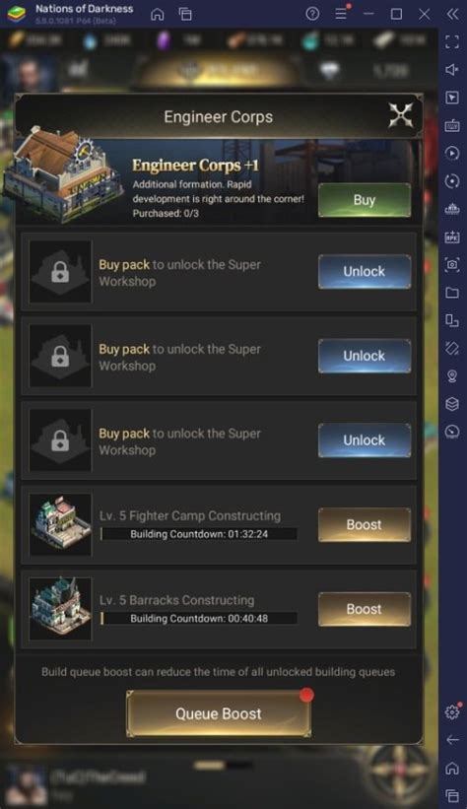Open the BlueStacks help question mark icon
This screenshot has width=467, height=809.
tap(312, 14)
